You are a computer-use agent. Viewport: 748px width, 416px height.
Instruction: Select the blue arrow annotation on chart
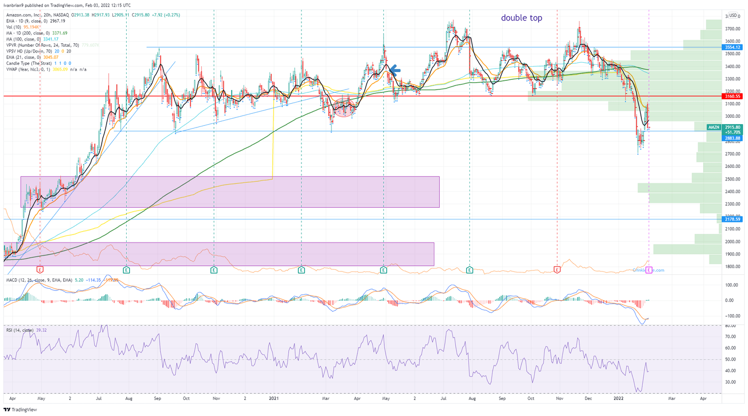[x=394, y=71]
